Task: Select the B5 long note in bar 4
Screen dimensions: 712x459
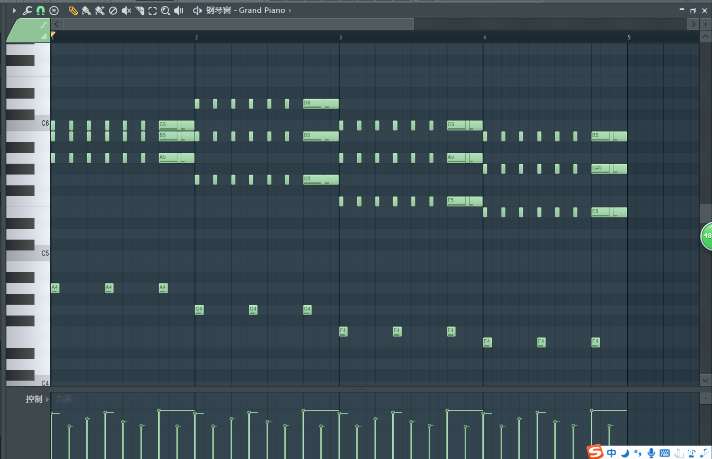Action: [609, 136]
